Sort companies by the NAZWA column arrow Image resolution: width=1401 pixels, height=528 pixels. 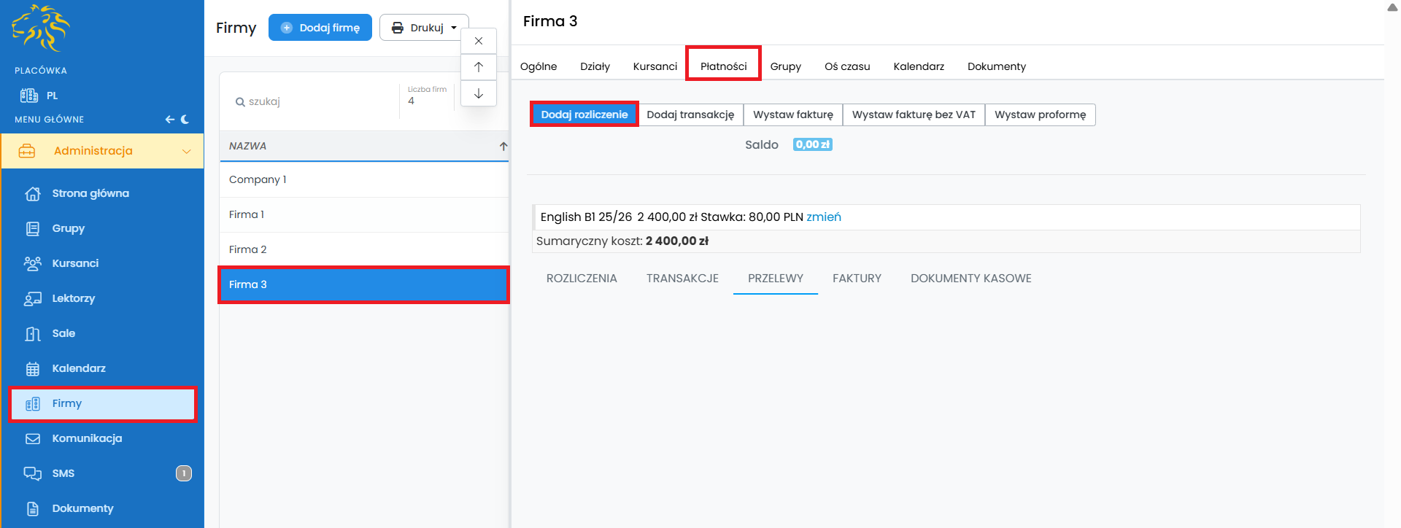tap(503, 147)
